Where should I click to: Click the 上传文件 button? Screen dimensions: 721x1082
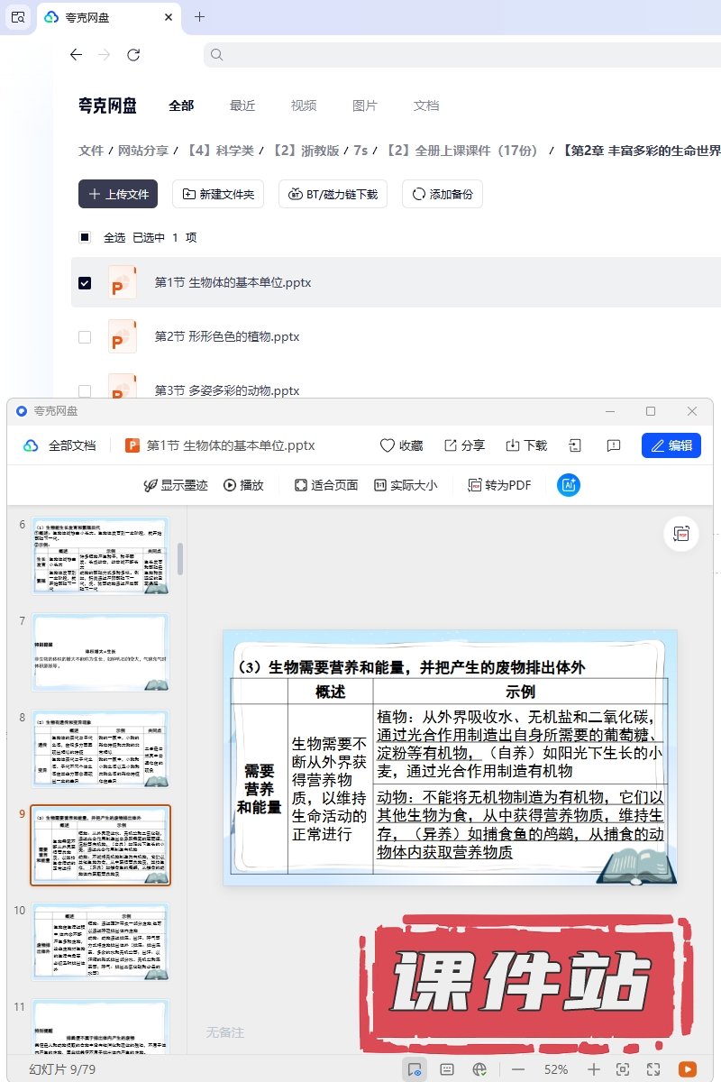[118, 194]
